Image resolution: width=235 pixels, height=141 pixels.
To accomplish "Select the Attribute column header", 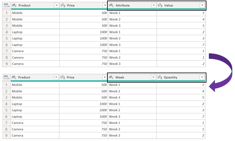I will click(x=132, y=5).
